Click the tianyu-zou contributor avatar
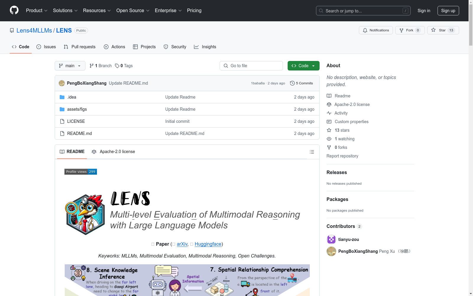The image size is (473, 296). pyautogui.click(x=331, y=239)
